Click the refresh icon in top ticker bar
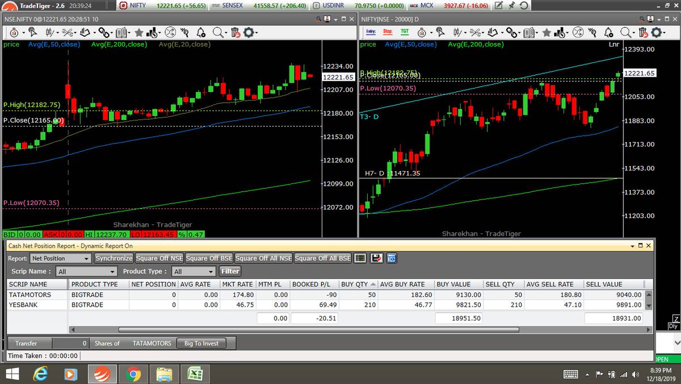Image resolution: width=681 pixels, height=384 pixels. coord(524,6)
